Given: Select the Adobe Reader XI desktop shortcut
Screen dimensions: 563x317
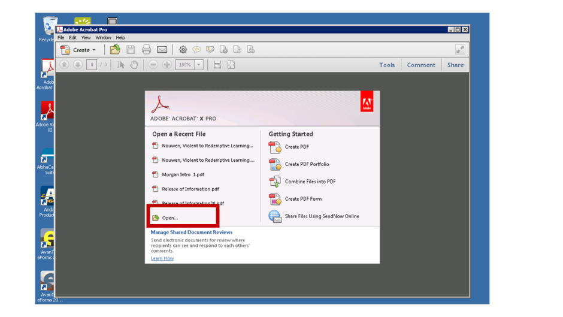Looking at the screenshot, I should (x=46, y=117).
